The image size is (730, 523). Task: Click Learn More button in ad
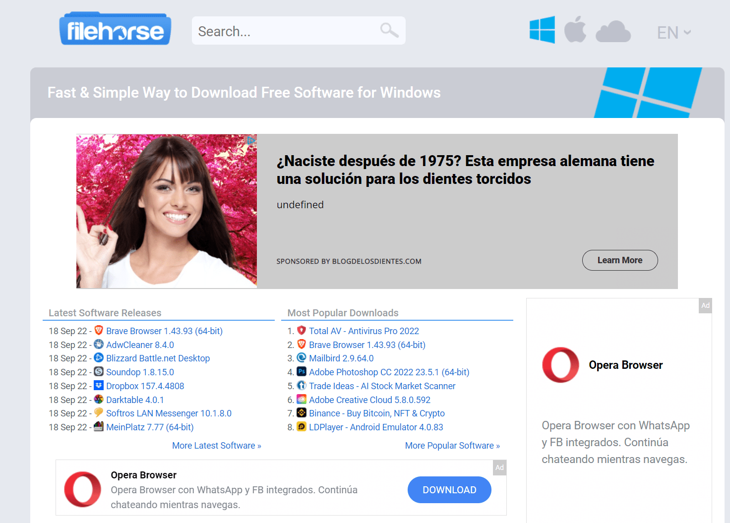click(x=620, y=260)
